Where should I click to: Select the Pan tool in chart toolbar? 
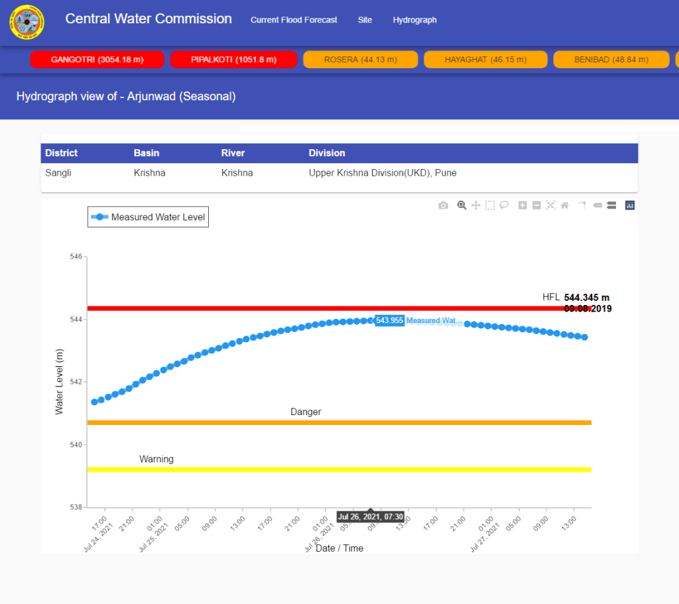tap(475, 206)
